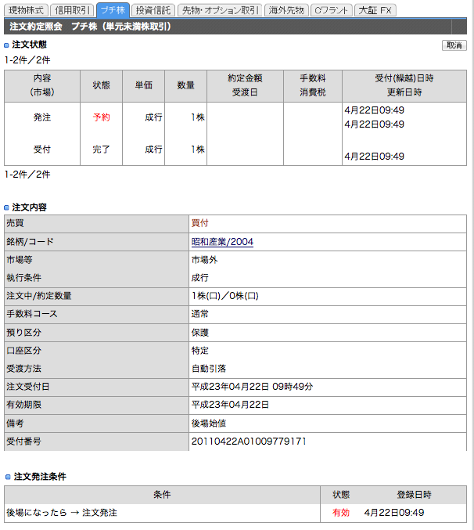
Task: Click the 注文状態 section bullet icon
Action: (6, 45)
